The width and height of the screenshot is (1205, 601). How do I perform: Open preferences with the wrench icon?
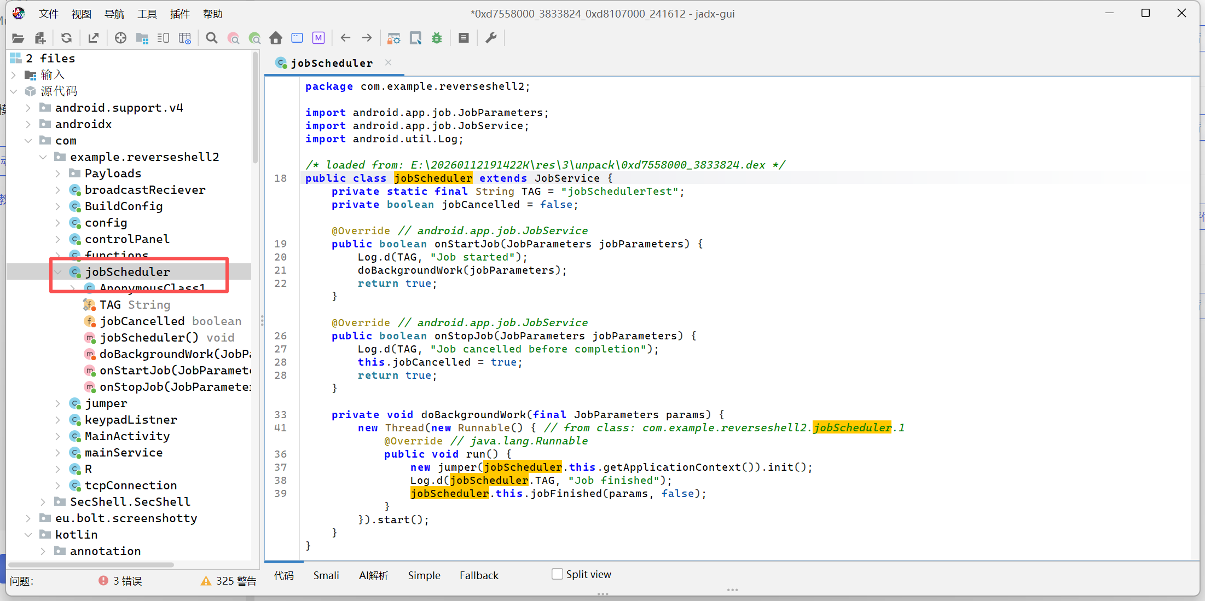[491, 38]
